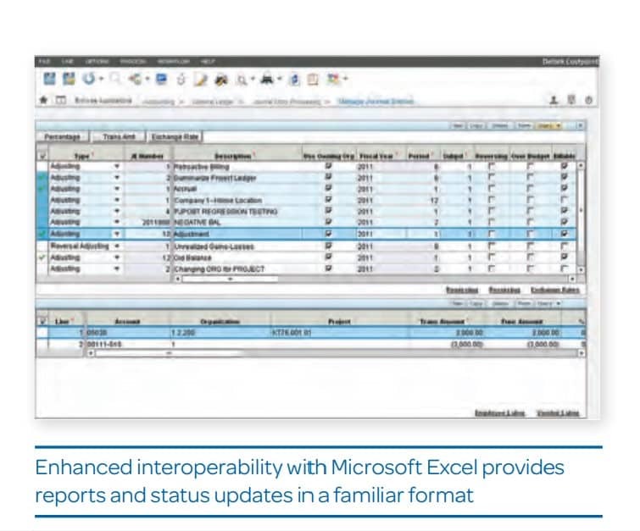Click the power icon at far right
Viewport: 640px width, 531px height.
588,100
